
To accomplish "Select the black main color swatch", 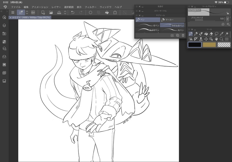I will pos(195,44).
